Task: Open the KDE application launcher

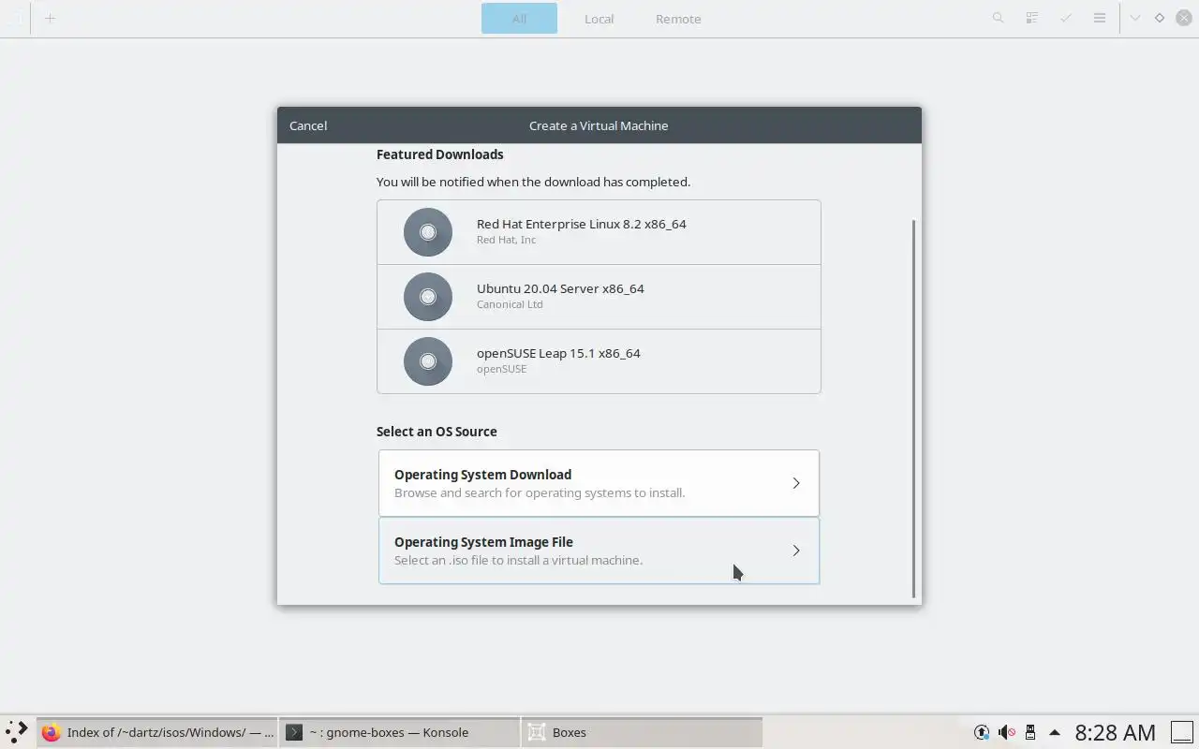Action: point(17,732)
